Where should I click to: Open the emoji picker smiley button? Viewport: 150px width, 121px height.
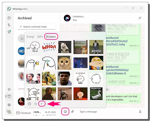65,111
